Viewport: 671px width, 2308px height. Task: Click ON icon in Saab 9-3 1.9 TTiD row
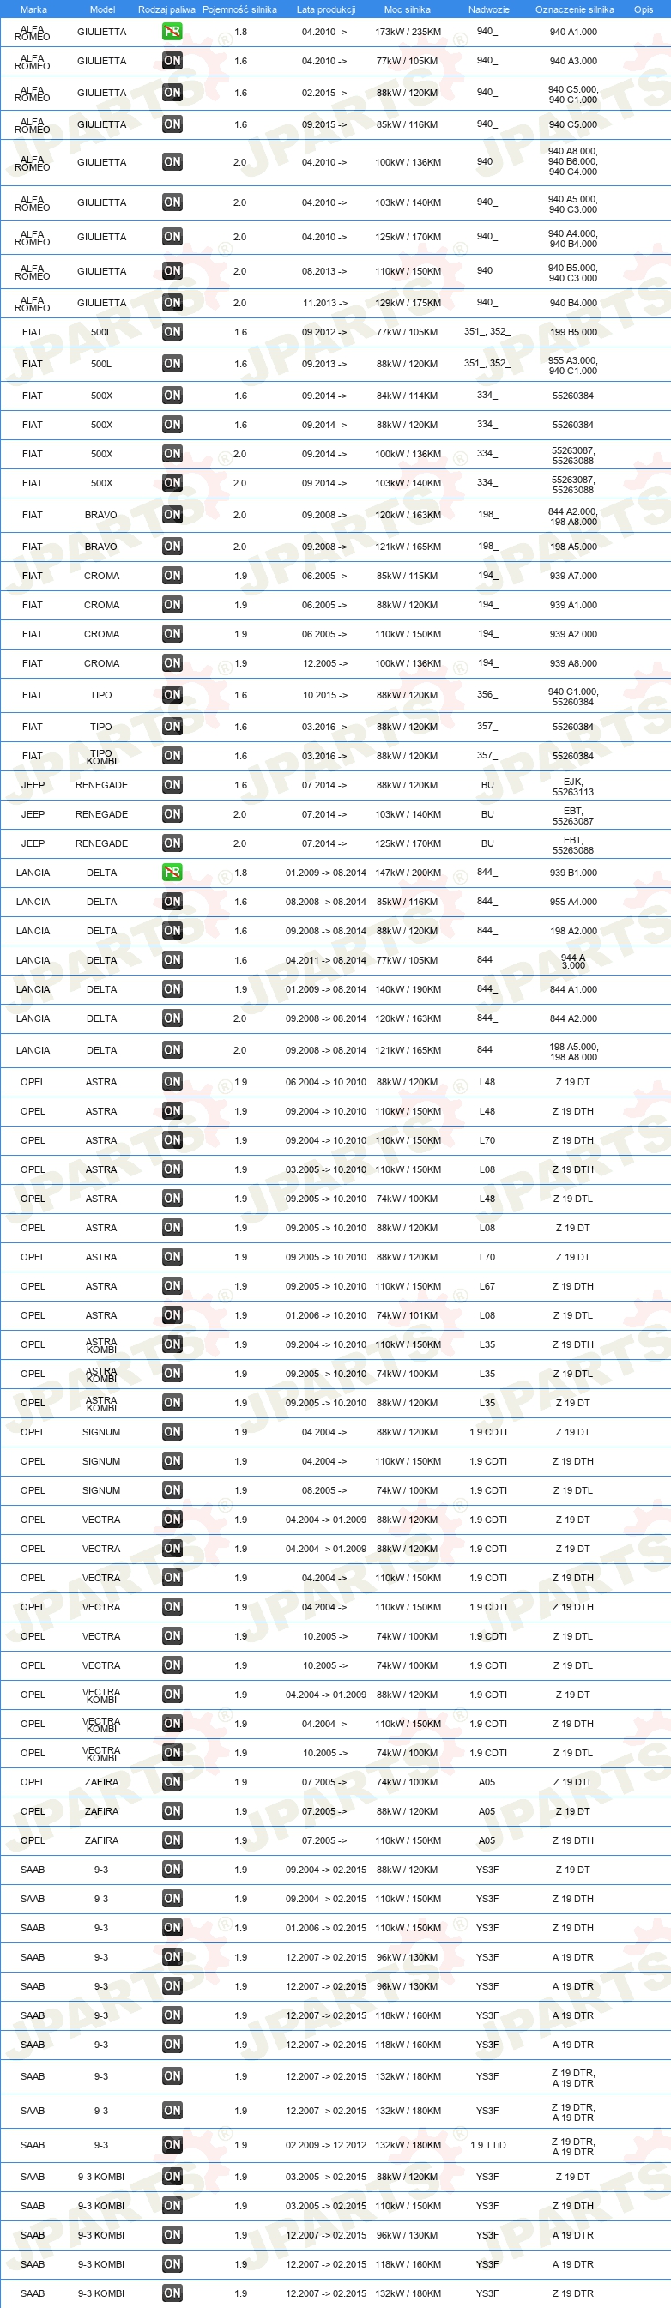coord(172,2145)
